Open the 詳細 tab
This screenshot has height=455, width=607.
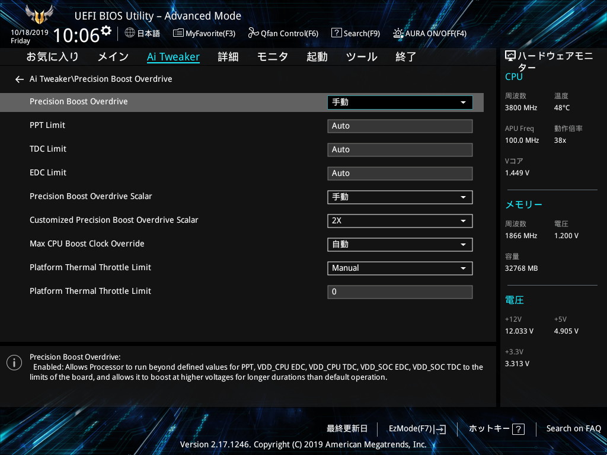point(228,57)
